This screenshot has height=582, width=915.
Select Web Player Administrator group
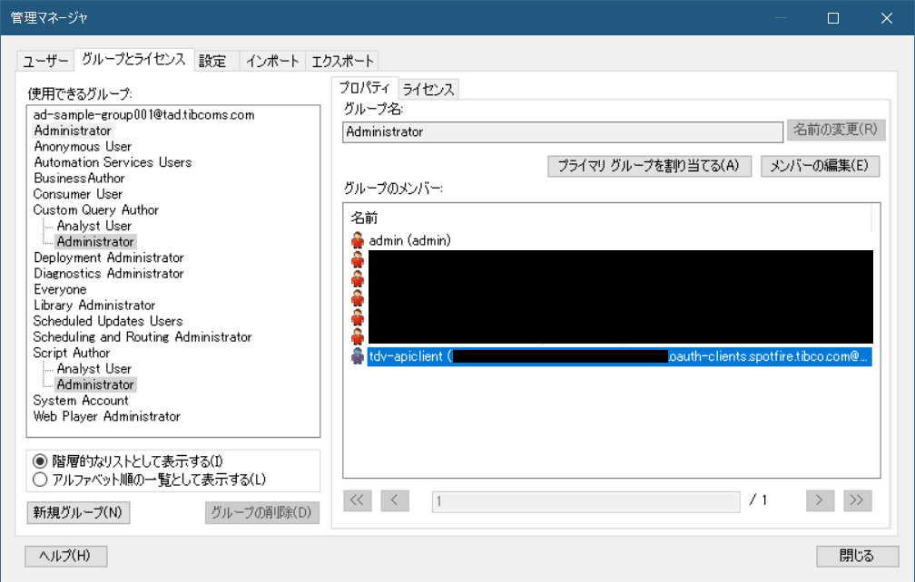coord(107,416)
